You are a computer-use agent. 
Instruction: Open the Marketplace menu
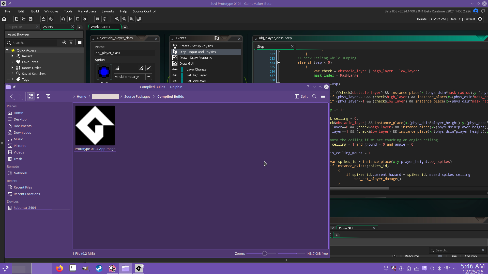click(x=87, y=11)
